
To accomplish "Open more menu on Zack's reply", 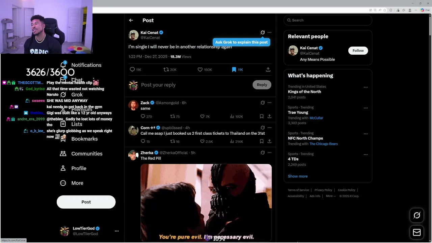I will 269,103.
